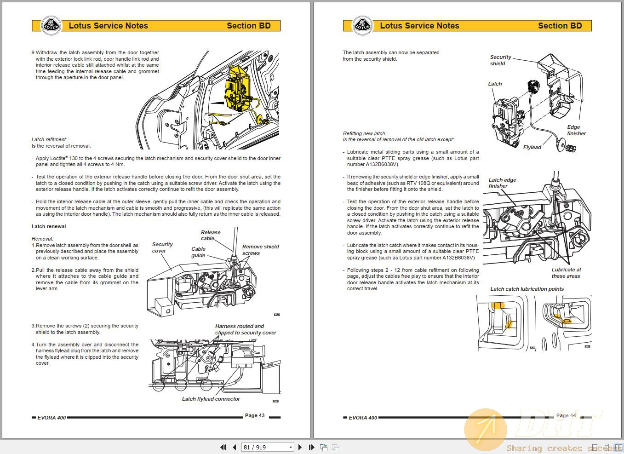Screen dimensions: 624x454
Task: Click the 'Refitting new latch:' subheading
Action: (365, 133)
